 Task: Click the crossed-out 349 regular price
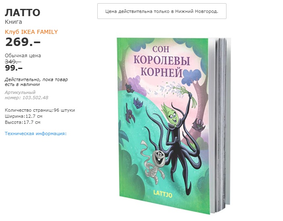(x=13, y=62)
